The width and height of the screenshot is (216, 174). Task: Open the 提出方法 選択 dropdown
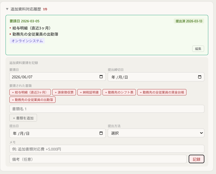pos(156,133)
